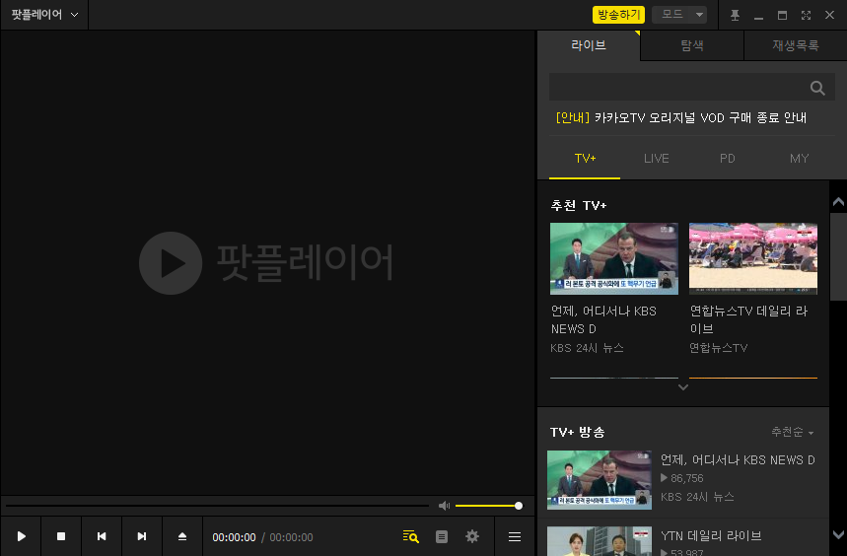Skip to the next track
The width and height of the screenshot is (847, 556).
(142, 536)
